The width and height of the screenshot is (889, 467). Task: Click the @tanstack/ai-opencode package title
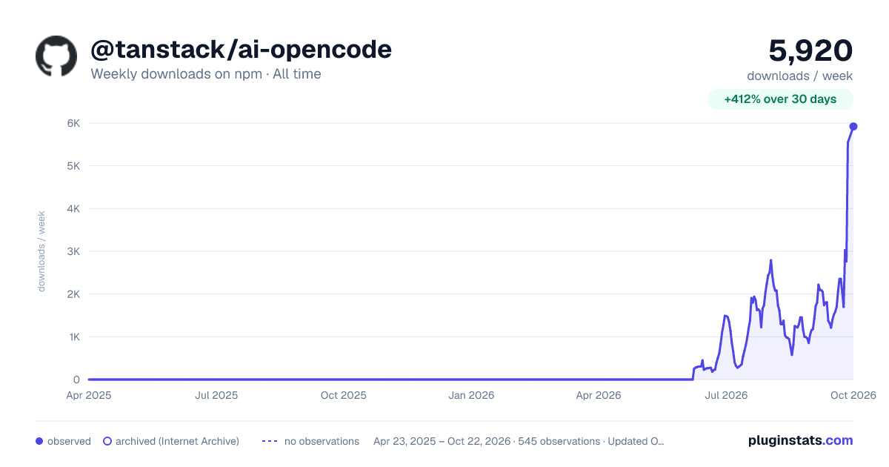tap(241, 50)
